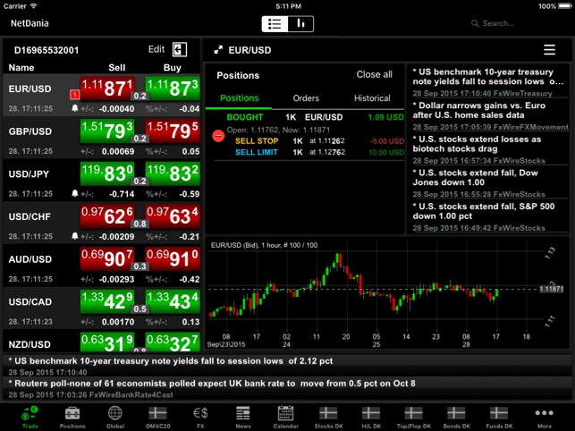
Task: Open news Dollar narrows gains vs. Euro
Action: pos(488,115)
